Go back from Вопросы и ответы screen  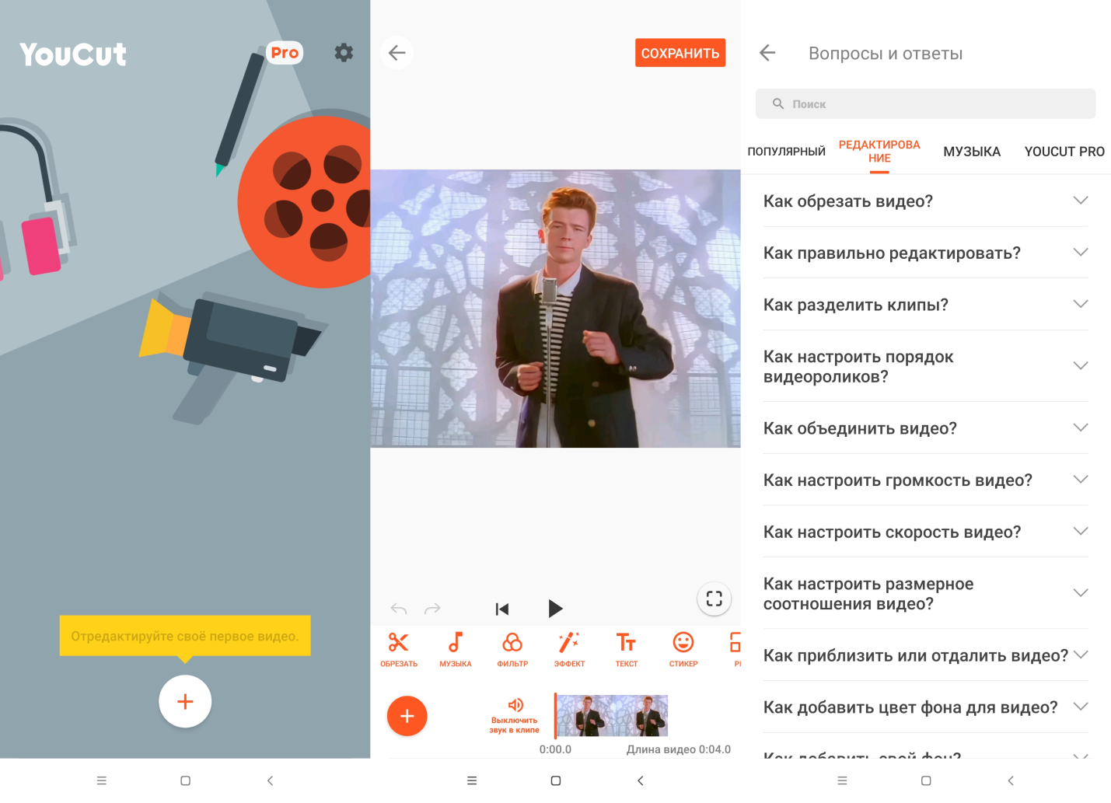(x=767, y=53)
